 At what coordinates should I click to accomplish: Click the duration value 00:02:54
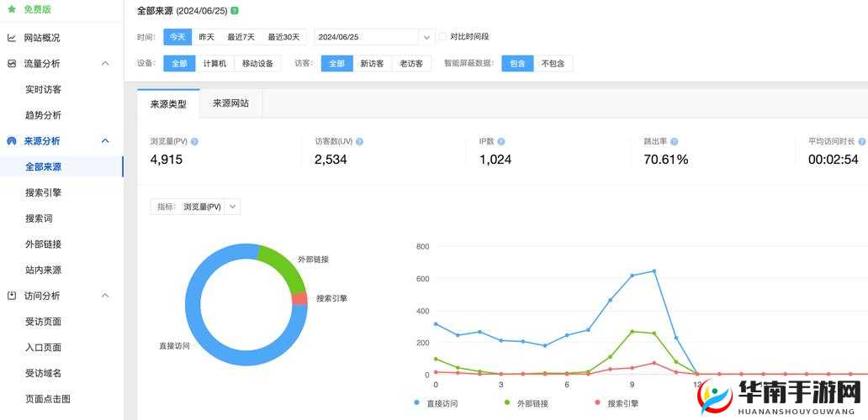pos(834,160)
